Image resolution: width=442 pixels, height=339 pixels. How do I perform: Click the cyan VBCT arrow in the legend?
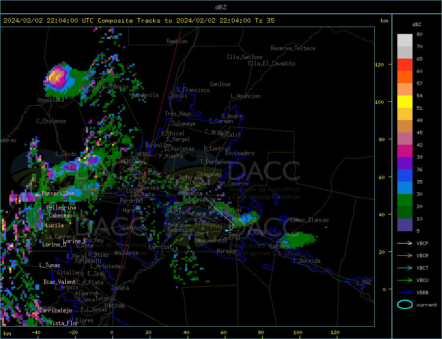pyautogui.click(x=405, y=268)
